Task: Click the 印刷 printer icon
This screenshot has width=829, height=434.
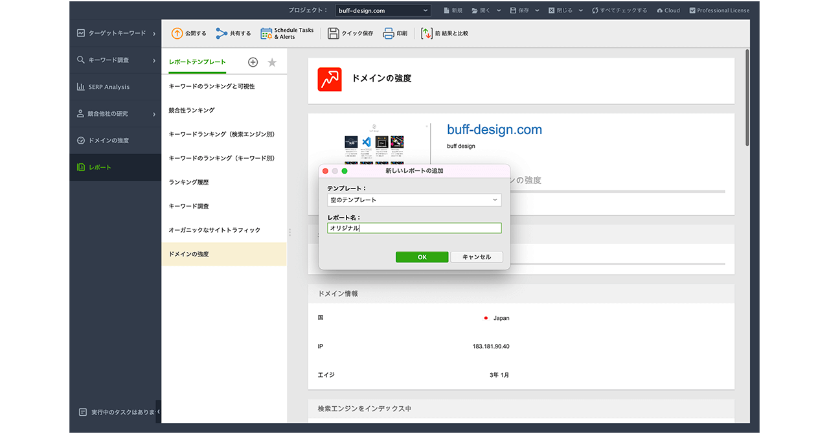Action: tap(389, 33)
